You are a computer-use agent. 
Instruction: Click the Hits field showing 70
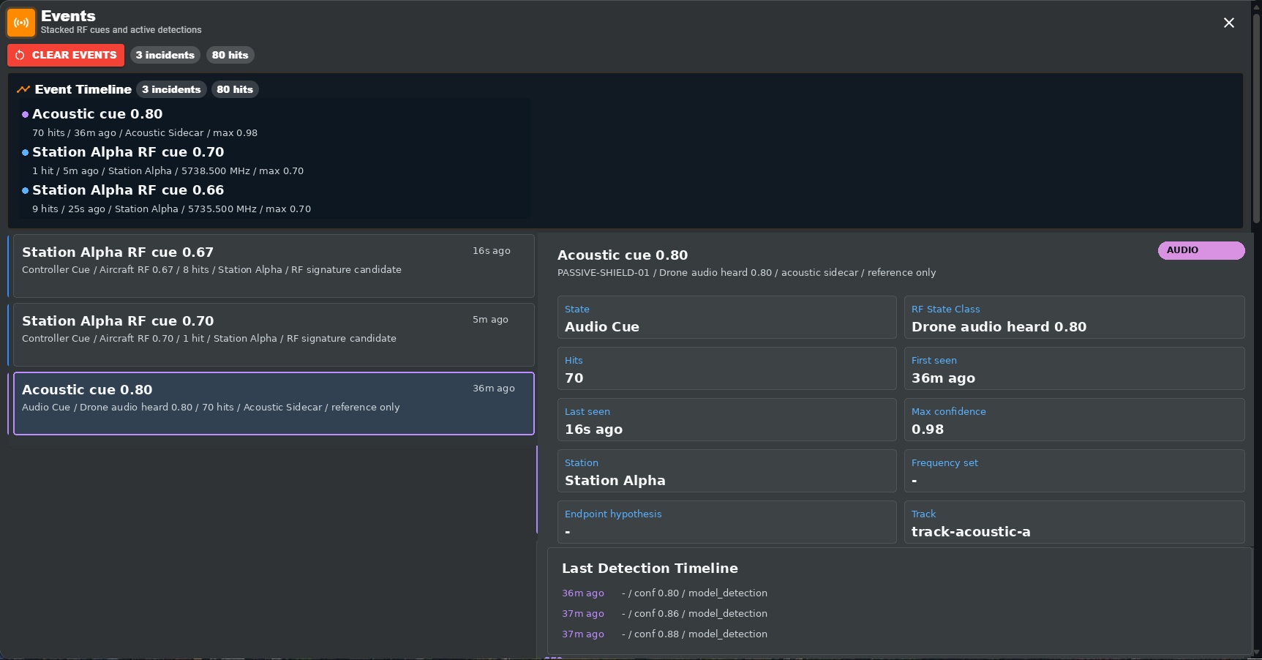click(x=727, y=368)
